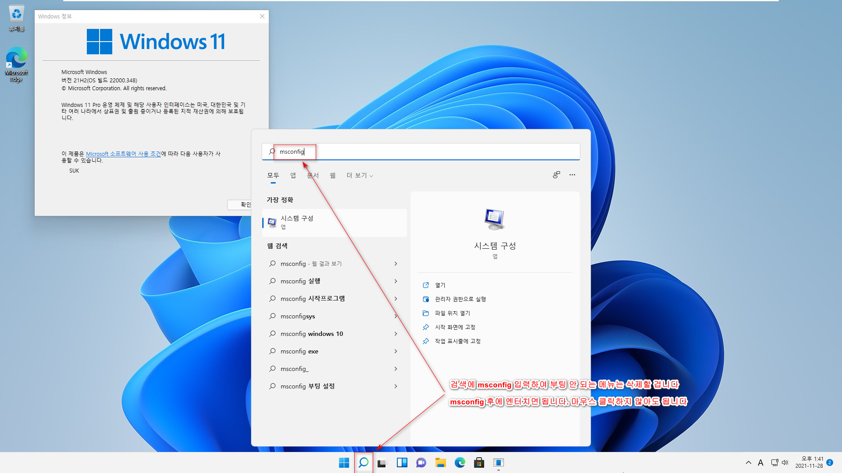Expand the 더 보기 dropdown

(x=360, y=176)
